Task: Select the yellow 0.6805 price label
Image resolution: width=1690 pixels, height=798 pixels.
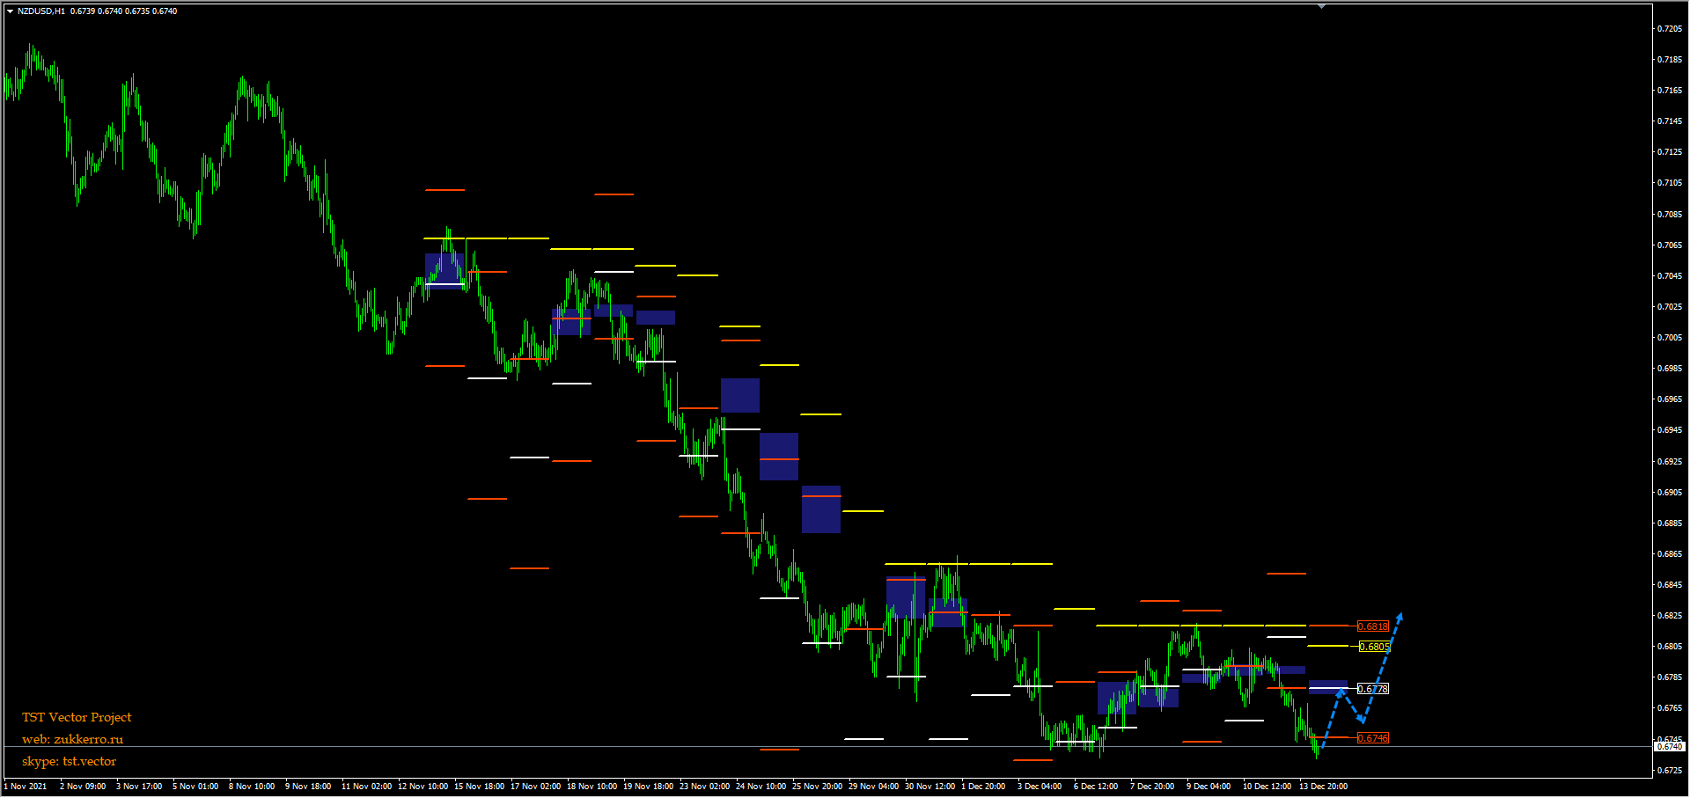Action: point(1374,647)
